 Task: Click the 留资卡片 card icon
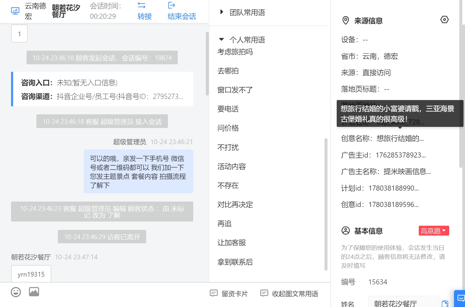pos(214,293)
